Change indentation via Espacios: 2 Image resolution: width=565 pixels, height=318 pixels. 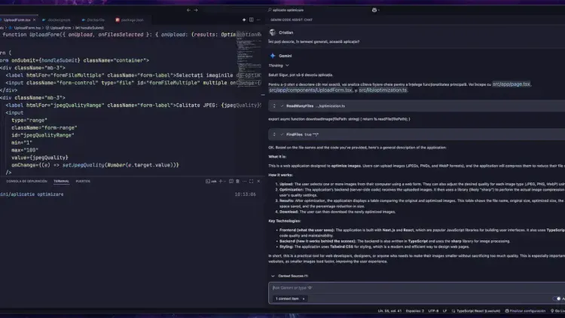[415, 310]
